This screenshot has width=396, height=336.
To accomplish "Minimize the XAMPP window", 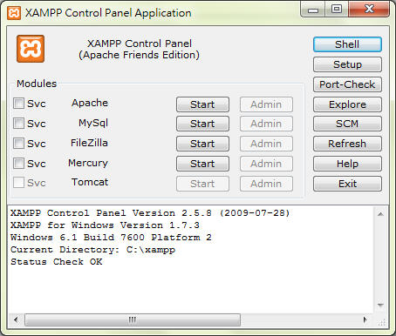I will tap(313, 10).
